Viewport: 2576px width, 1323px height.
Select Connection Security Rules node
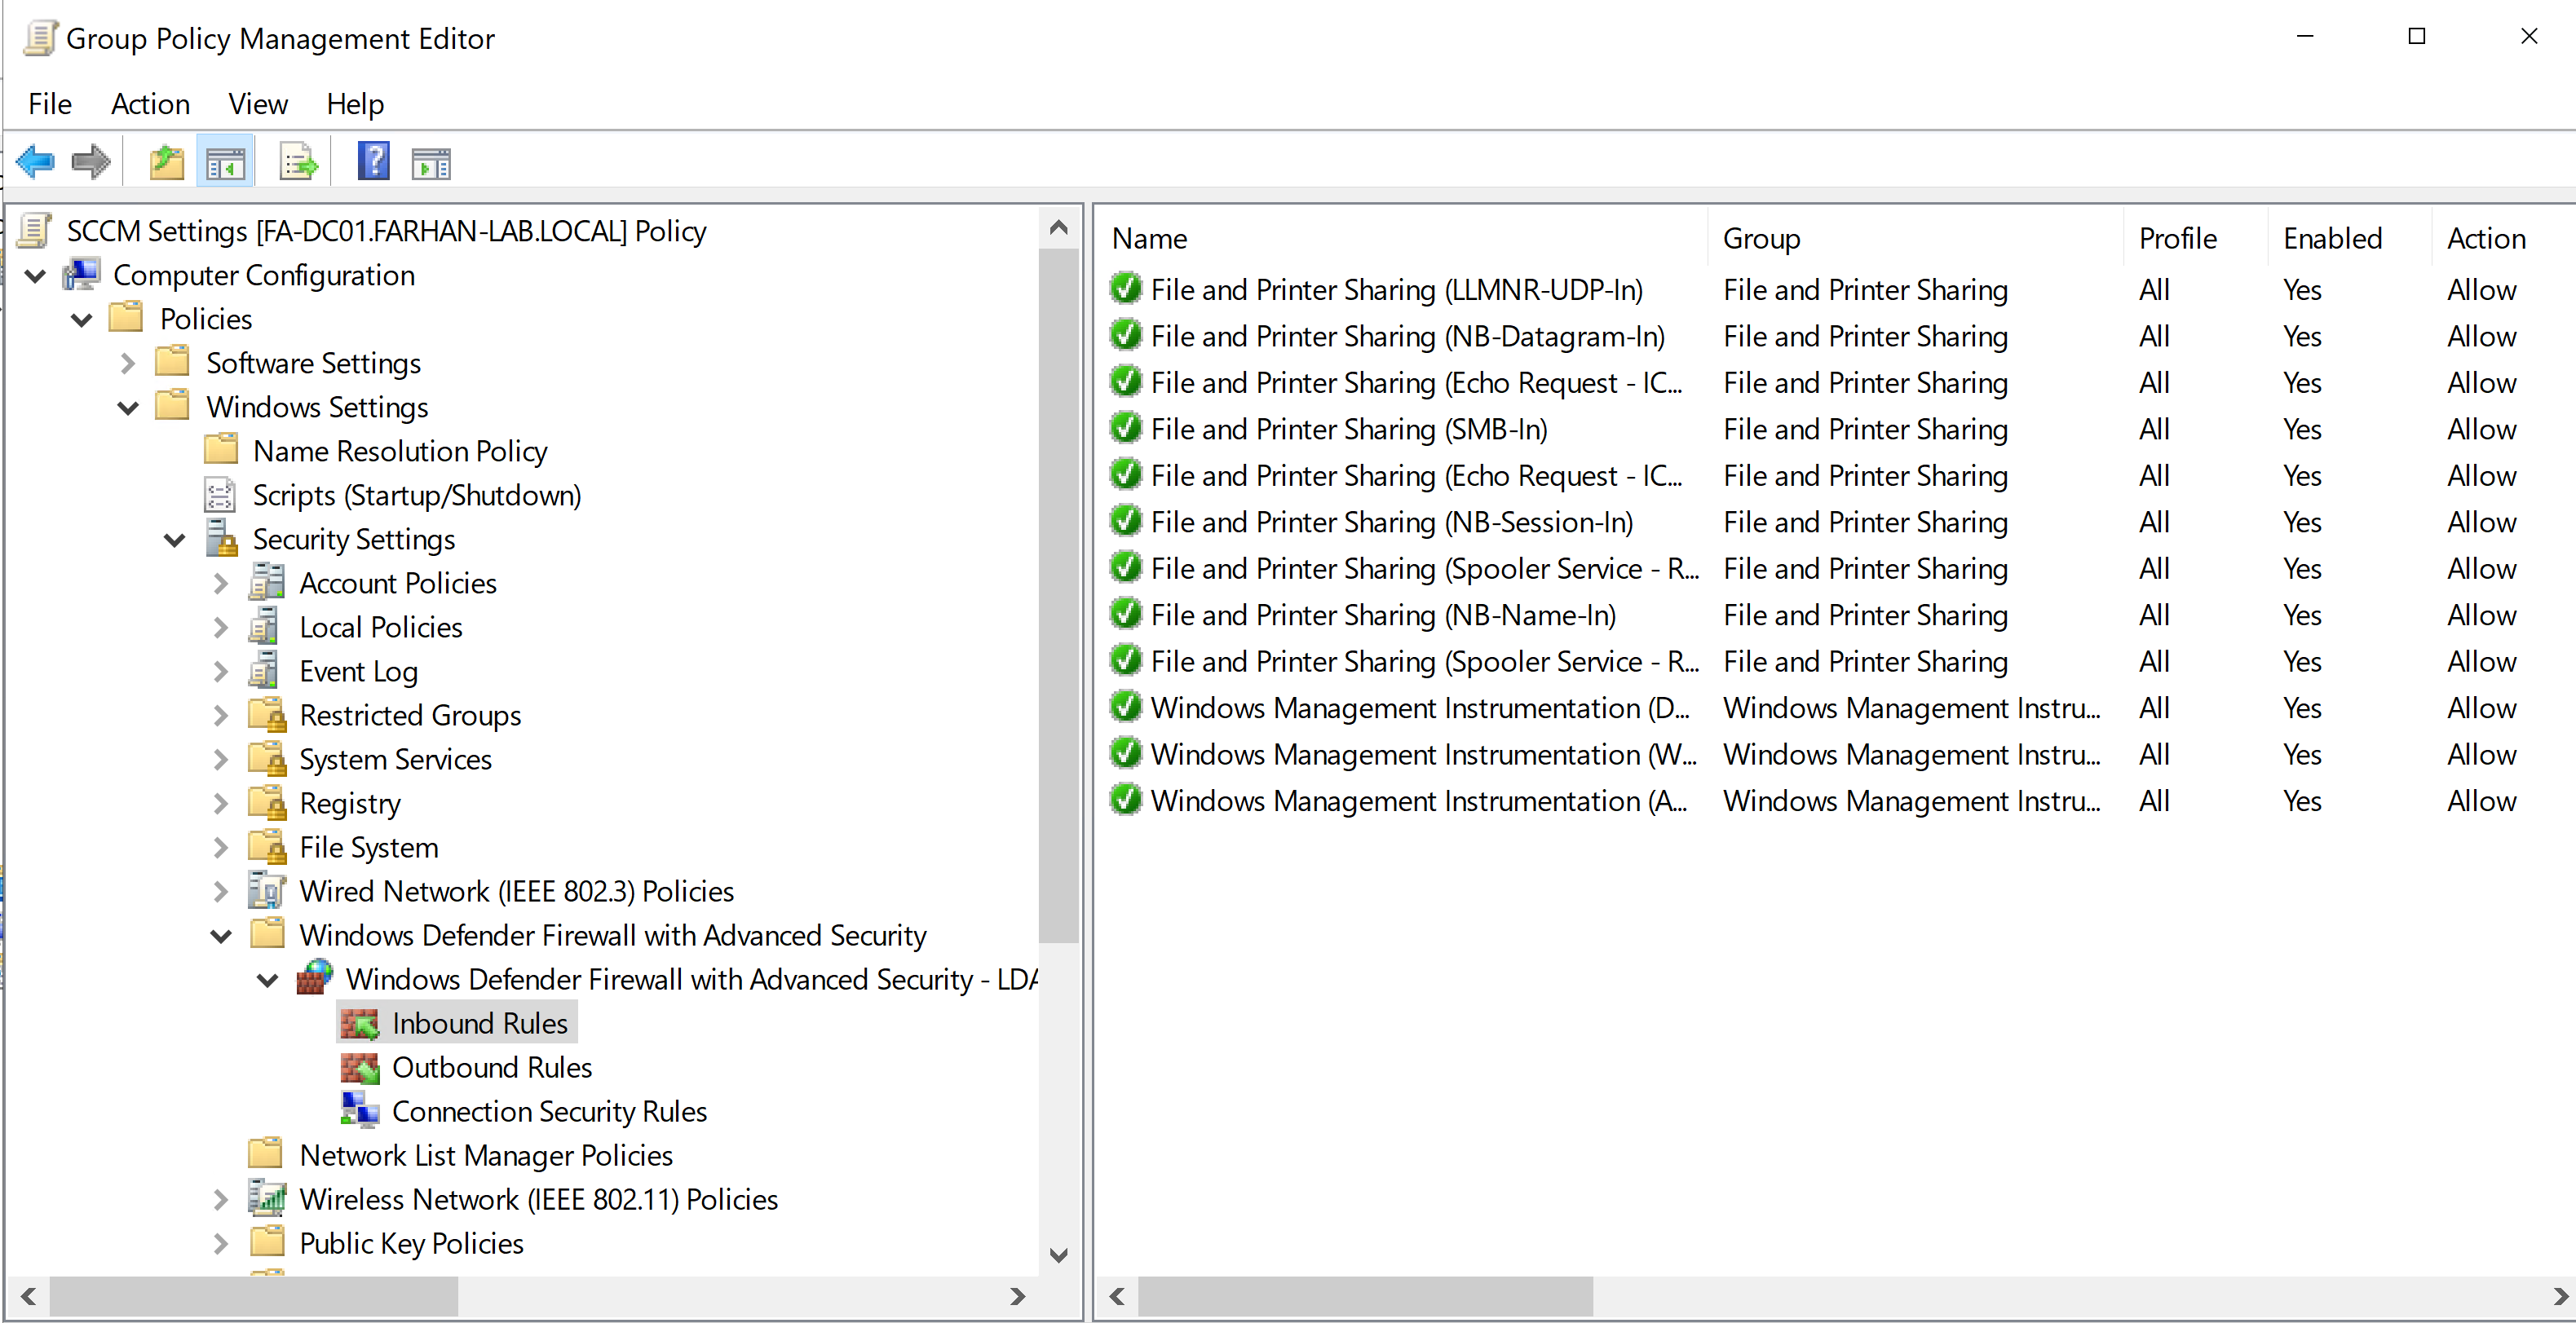coord(548,1111)
